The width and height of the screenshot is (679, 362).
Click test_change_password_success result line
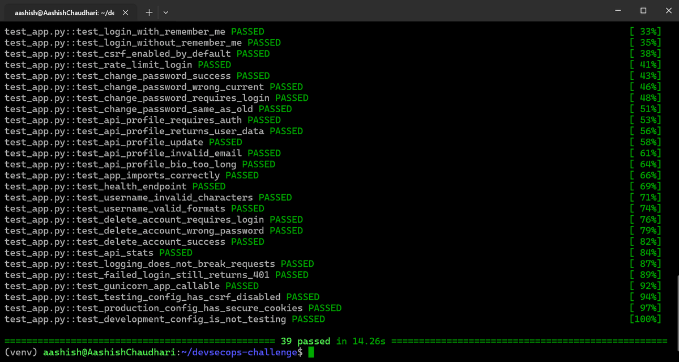tap(137, 76)
